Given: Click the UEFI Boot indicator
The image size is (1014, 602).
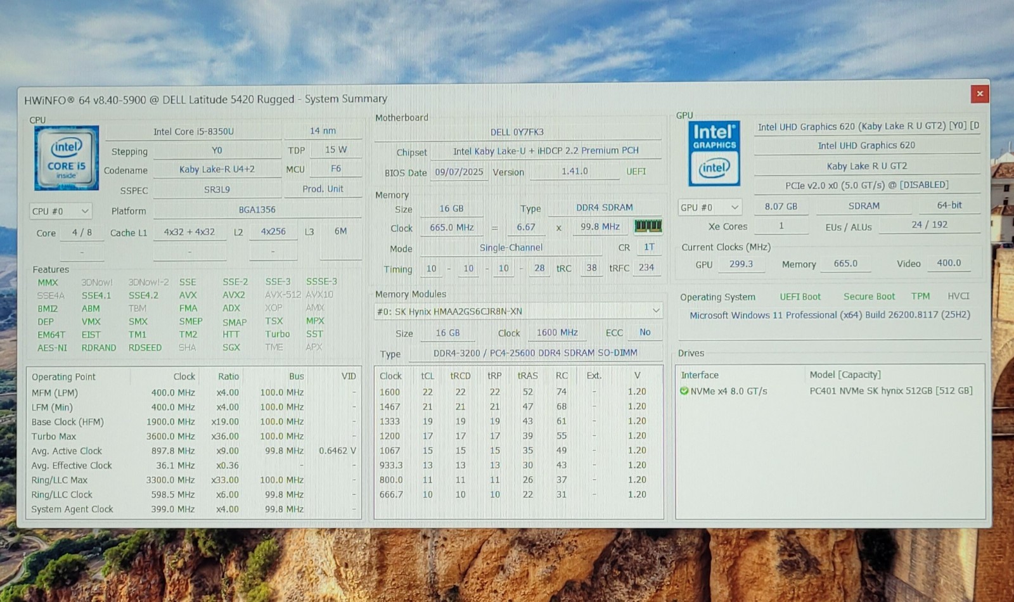Looking at the screenshot, I should [800, 297].
